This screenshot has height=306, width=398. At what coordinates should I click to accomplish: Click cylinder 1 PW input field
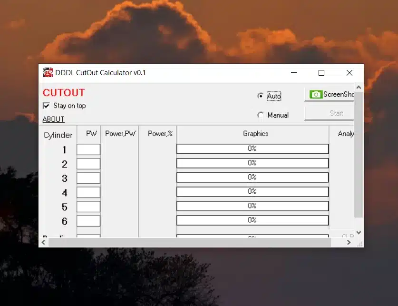tap(88, 149)
